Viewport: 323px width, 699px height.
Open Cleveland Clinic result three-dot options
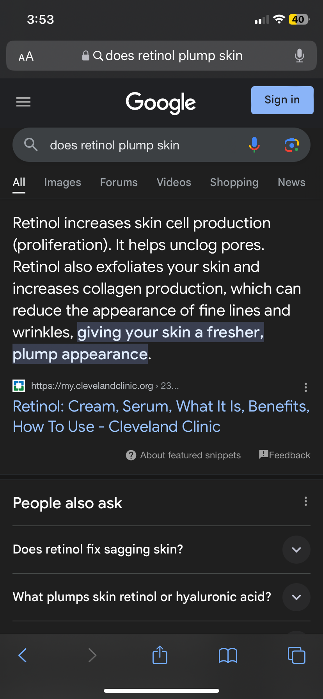(x=306, y=387)
